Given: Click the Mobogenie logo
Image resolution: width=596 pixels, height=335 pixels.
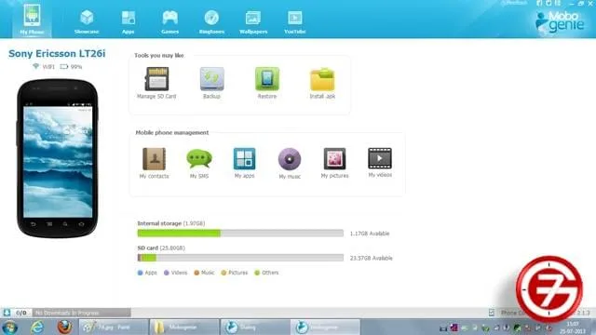Looking at the screenshot, I should tap(559, 21).
